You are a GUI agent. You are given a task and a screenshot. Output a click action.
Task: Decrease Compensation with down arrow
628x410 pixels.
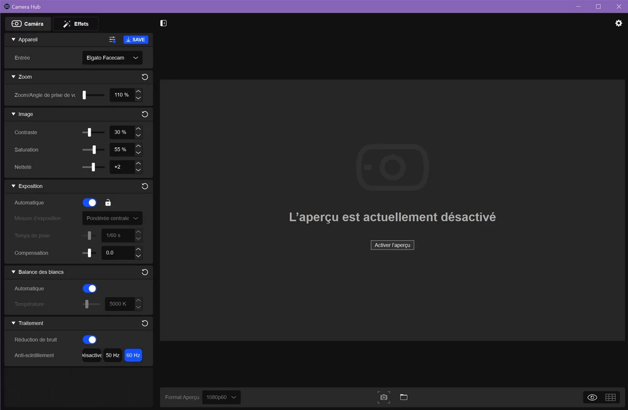click(138, 256)
